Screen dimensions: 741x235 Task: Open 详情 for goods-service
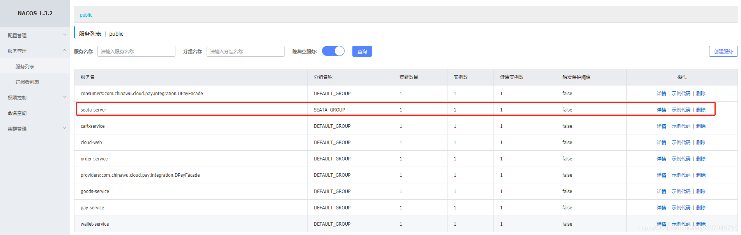pyautogui.click(x=661, y=191)
